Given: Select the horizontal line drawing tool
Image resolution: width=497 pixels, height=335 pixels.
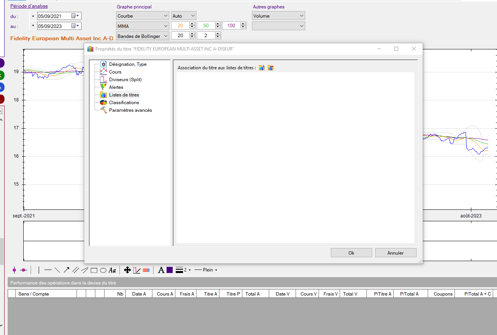Looking at the screenshot, I should pos(48,270).
